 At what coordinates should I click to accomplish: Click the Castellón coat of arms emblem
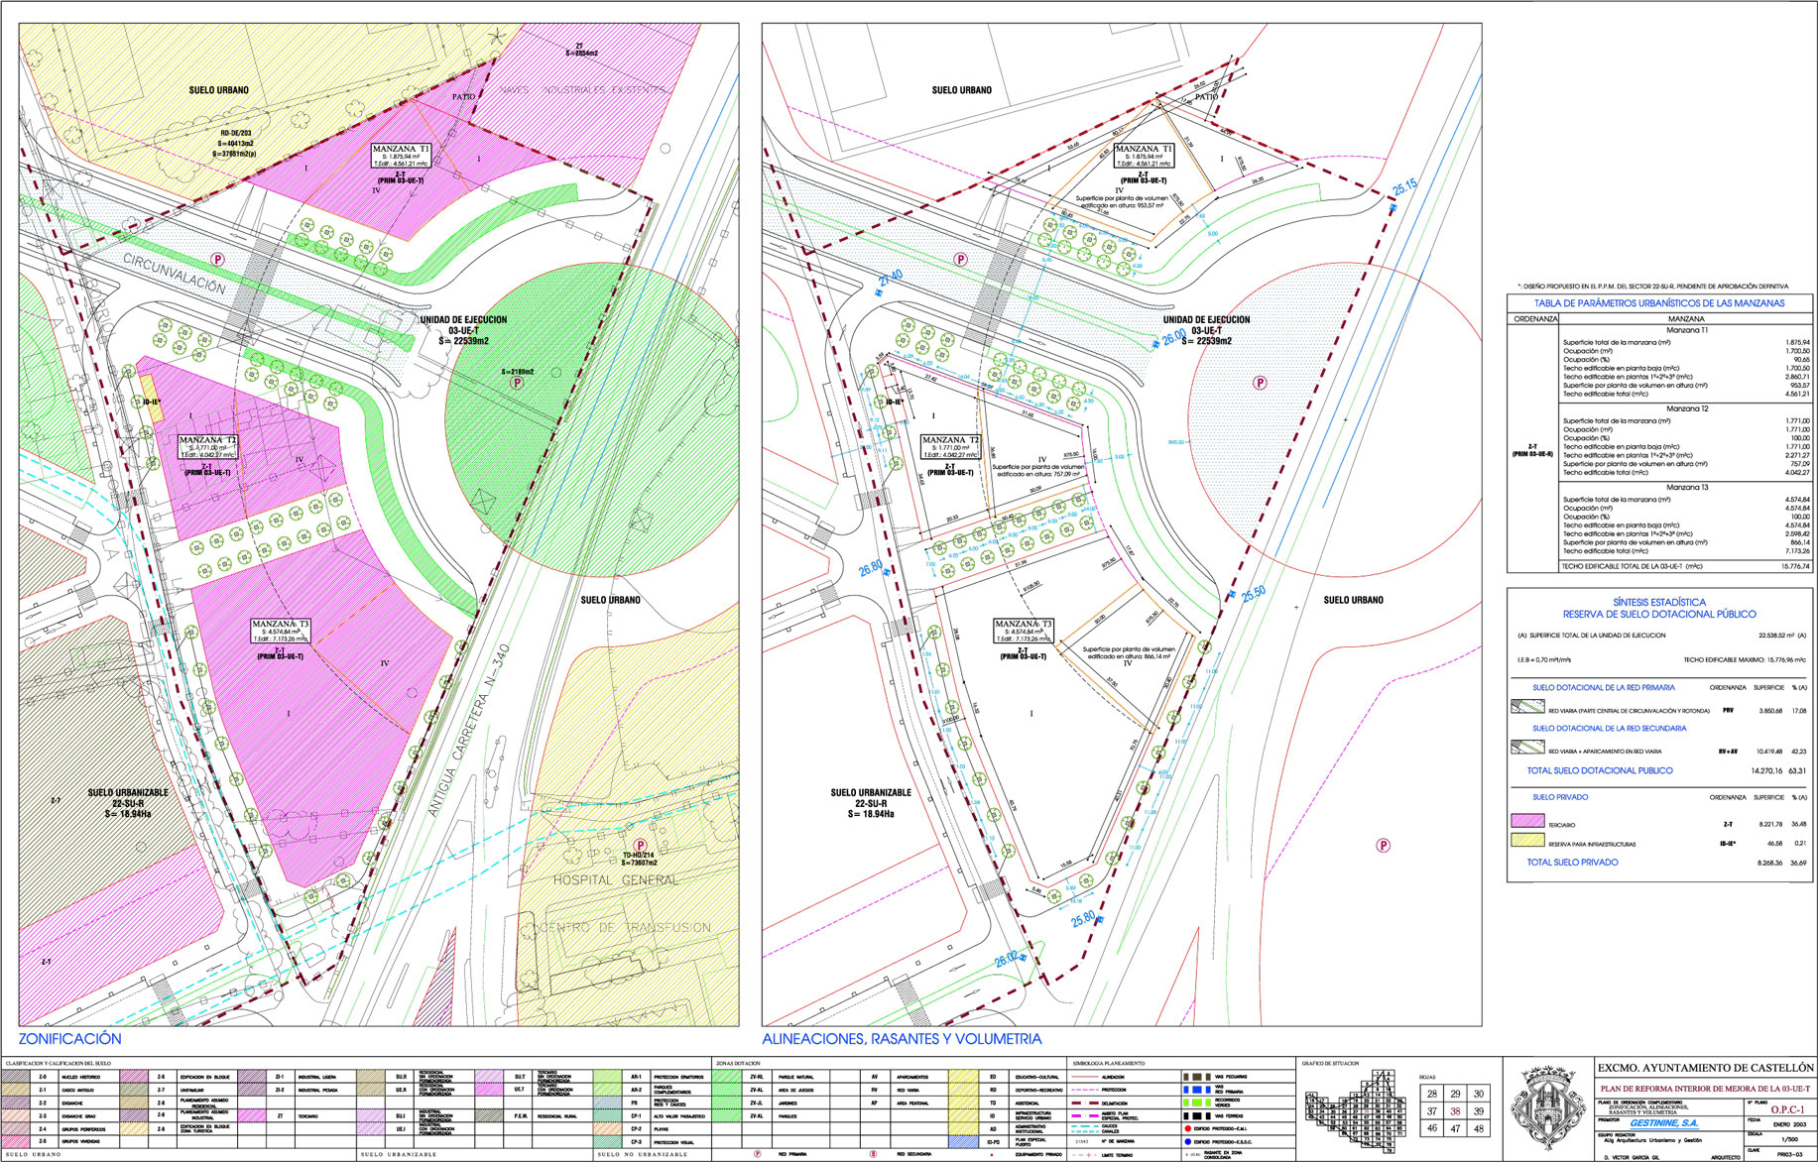(1548, 1107)
